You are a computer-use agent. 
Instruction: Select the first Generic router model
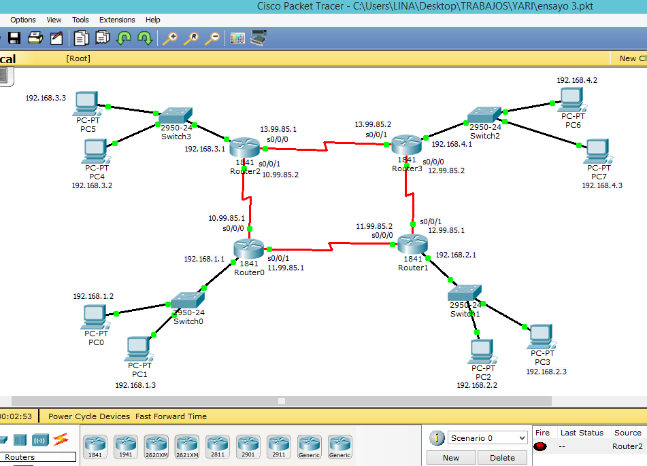309,446
